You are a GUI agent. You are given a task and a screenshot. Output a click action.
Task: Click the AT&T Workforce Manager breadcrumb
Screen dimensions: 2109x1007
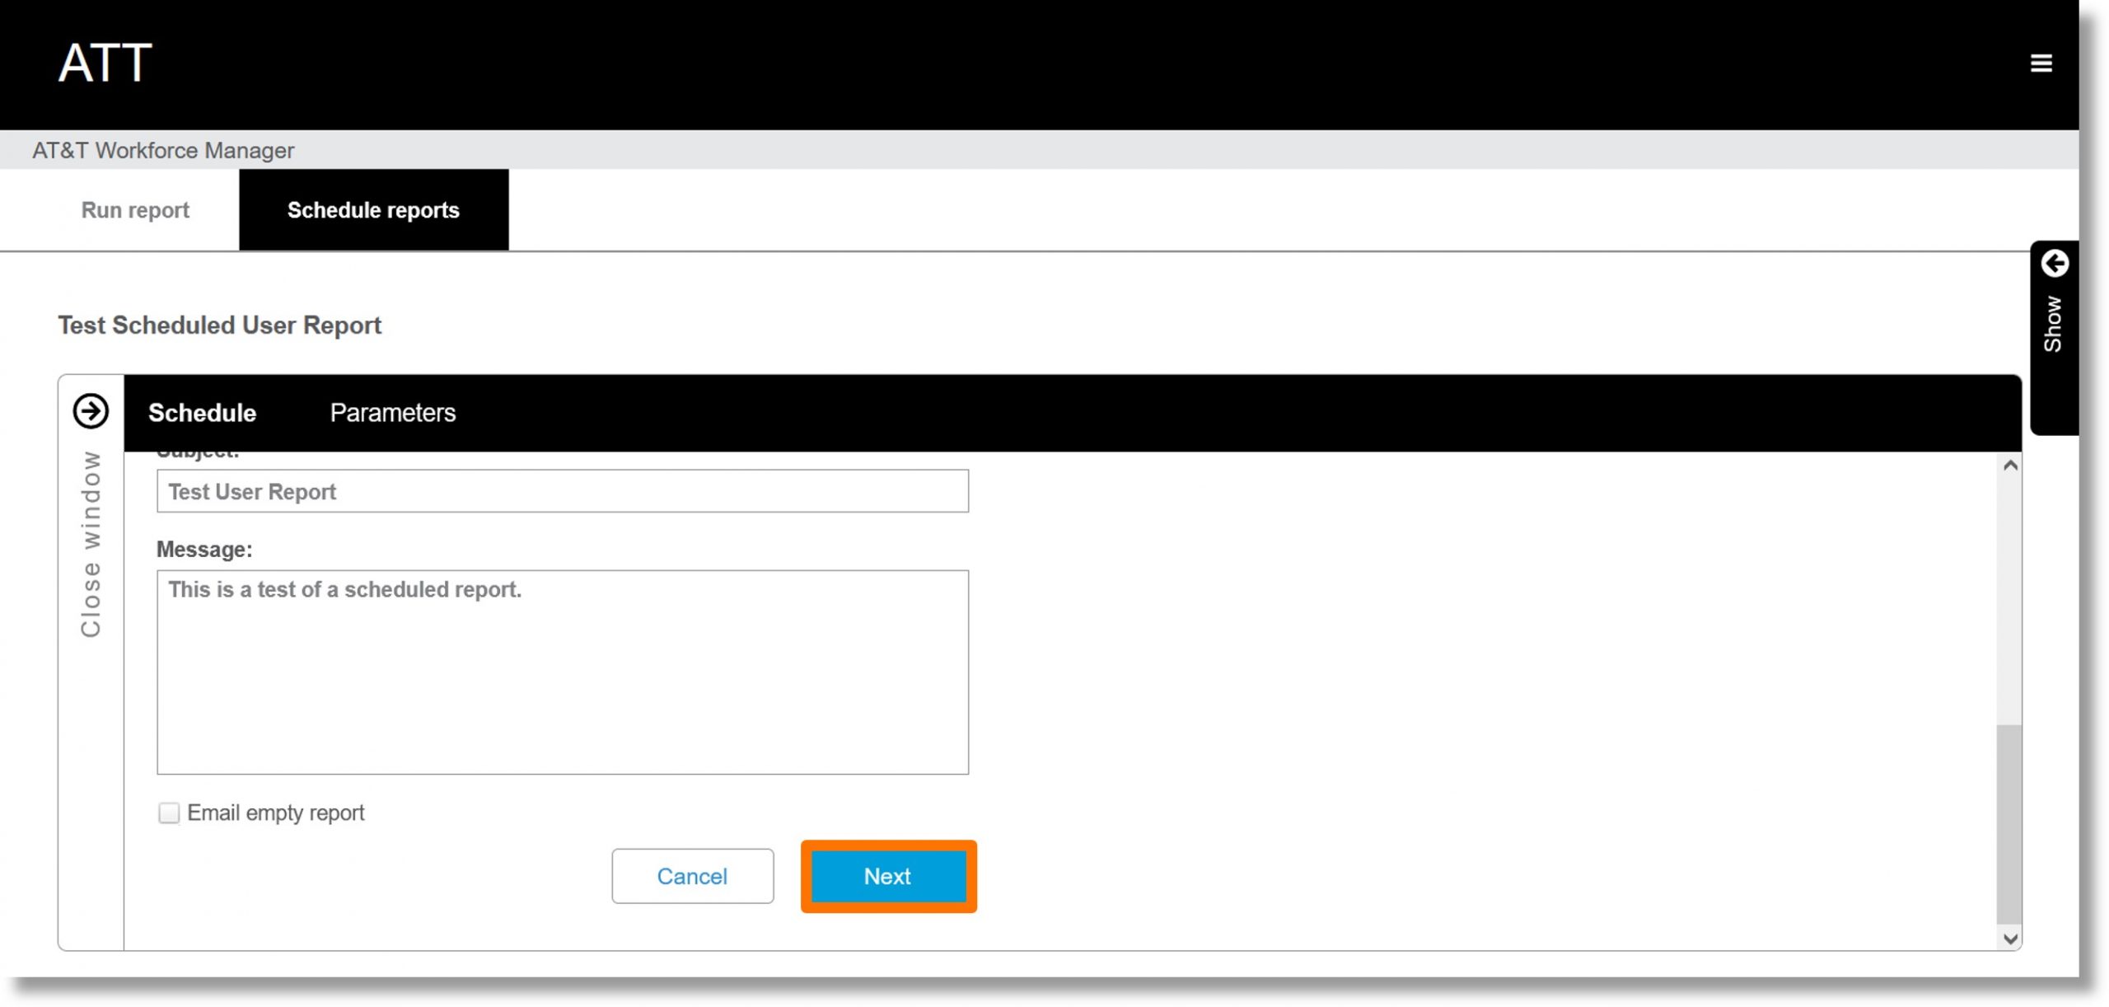[x=164, y=151]
